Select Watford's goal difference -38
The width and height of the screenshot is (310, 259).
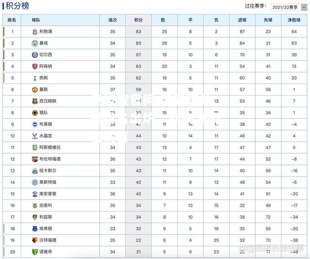[294, 240]
